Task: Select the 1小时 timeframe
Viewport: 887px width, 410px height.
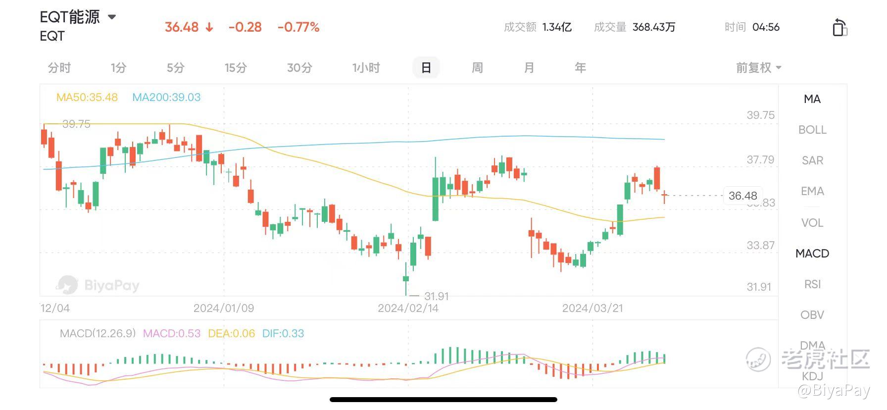Action: tap(366, 67)
